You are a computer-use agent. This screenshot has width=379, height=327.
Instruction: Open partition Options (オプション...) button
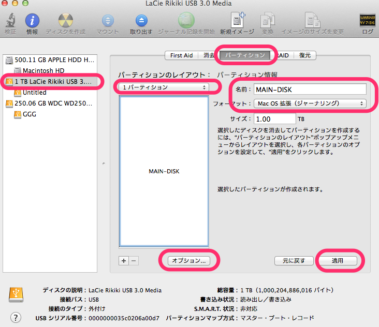[x=189, y=261]
